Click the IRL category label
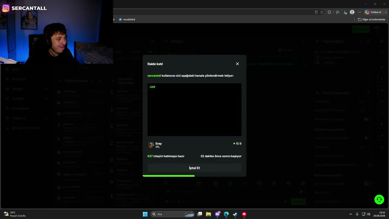389x219 pixels. click(x=158, y=147)
